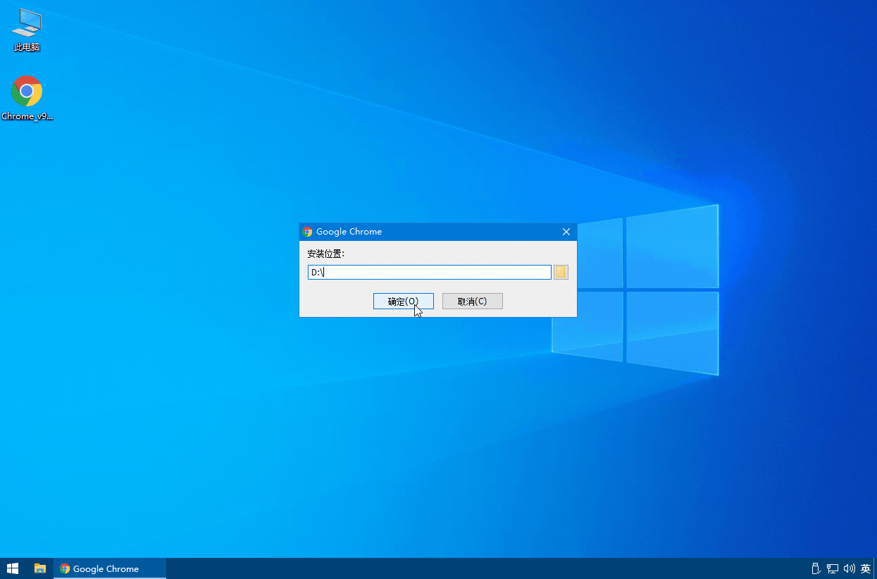Click the Google Chrome title bar text
Screen dimensions: 877x579
tap(349, 231)
